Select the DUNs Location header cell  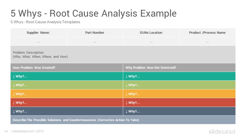(x=151, y=32)
